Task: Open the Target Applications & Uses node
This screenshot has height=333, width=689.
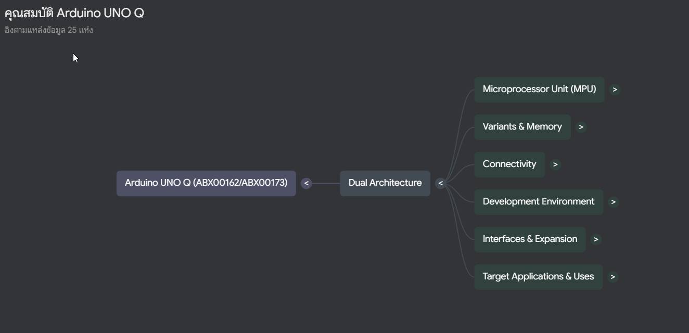Action: 538,277
